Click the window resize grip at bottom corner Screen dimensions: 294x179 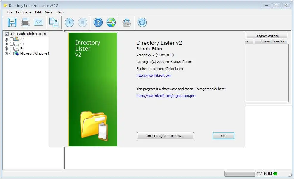coord(290,175)
